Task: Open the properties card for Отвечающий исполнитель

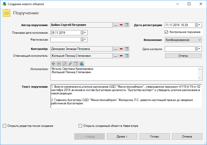Action: (x=127, y=56)
